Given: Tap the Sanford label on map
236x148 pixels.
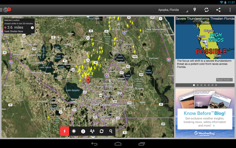Looking at the screenshot, I should 121,62.
